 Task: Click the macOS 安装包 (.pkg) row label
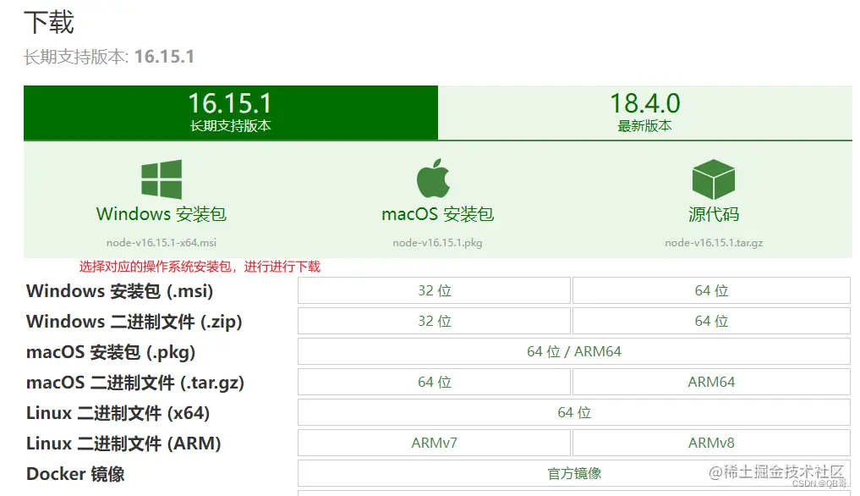[x=111, y=352]
